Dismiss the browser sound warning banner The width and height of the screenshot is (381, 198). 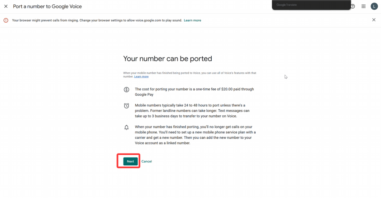pos(374,20)
